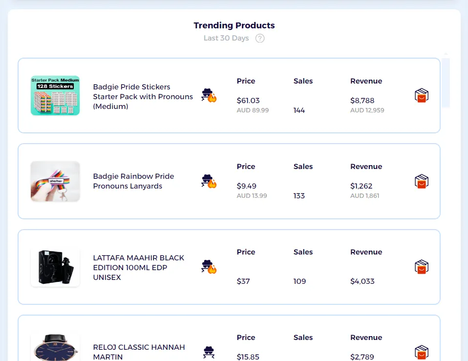This screenshot has height=361, width=468.
Task: Click the Badgie Pride Stickers Starter Pack product title
Action: pyautogui.click(x=143, y=96)
